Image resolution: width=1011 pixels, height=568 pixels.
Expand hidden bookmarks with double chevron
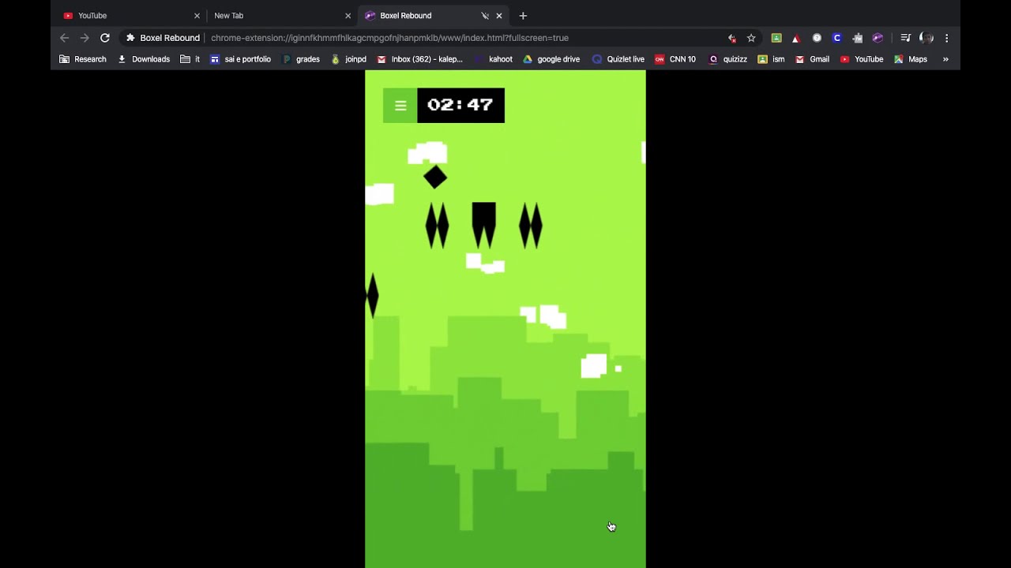tap(945, 59)
